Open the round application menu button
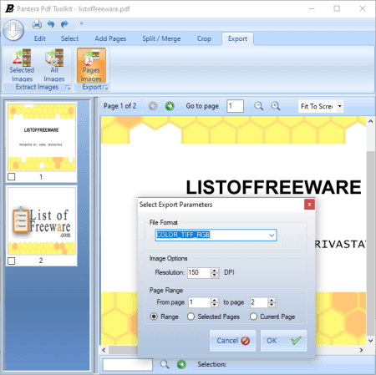Image resolution: width=376 pixels, height=375 pixels. (13, 30)
